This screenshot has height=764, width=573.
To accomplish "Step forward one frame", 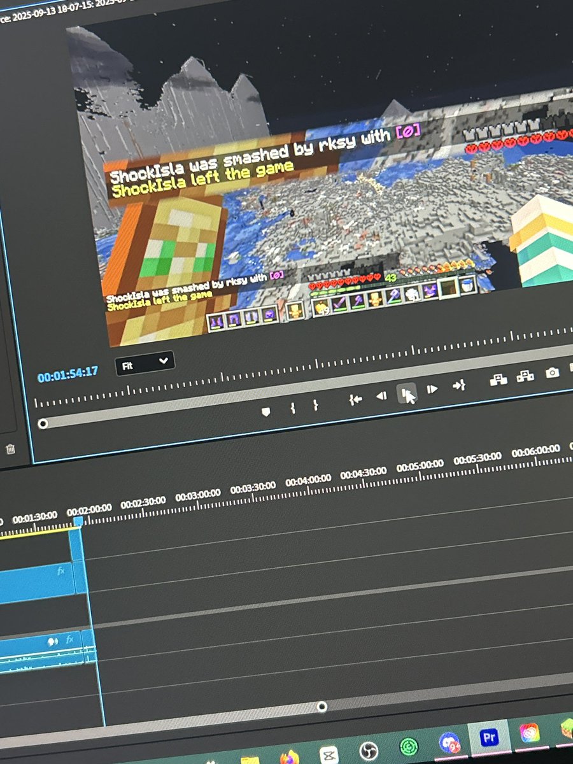I will click(x=432, y=389).
